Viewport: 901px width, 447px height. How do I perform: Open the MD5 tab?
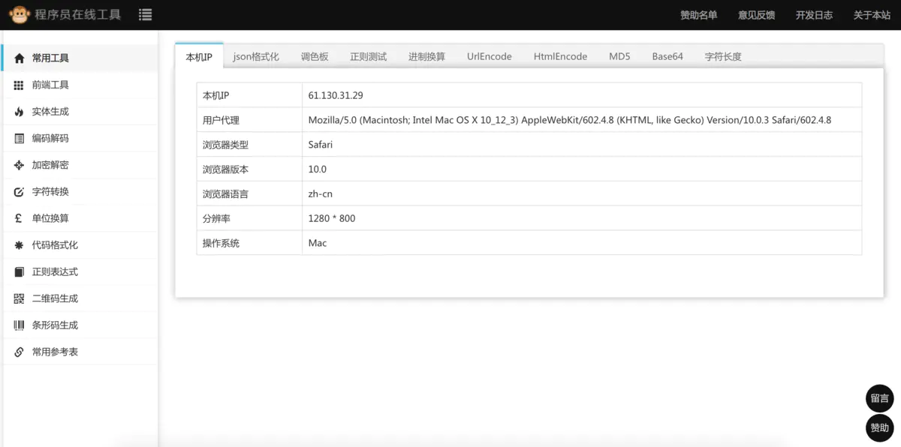(619, 56)
